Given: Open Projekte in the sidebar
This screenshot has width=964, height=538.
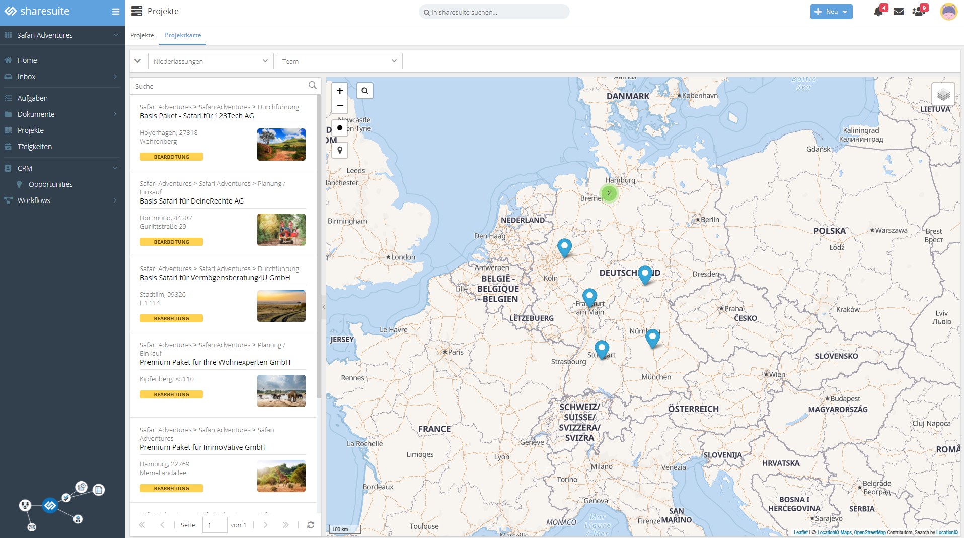Looking at the screenshot, I should coord(31,130).
